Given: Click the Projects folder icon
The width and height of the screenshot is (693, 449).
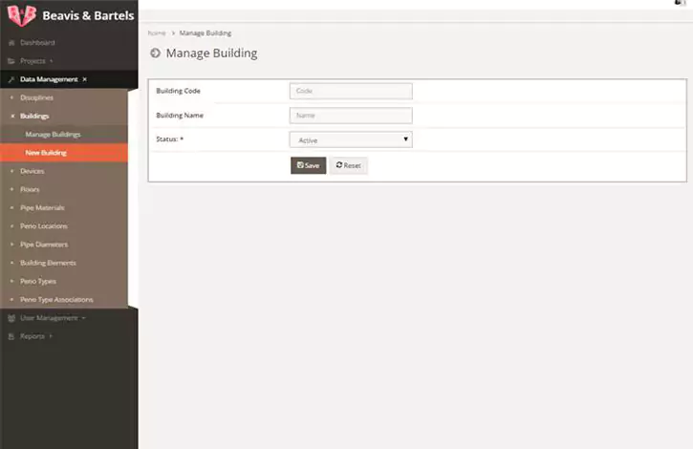Looking at the screenshot, I should (x=11, y=61).
